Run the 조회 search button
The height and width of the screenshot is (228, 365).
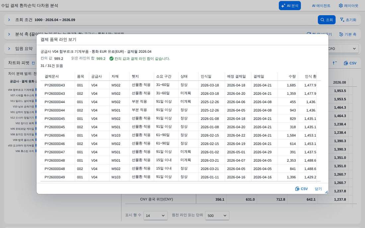[x=327, y=20]
